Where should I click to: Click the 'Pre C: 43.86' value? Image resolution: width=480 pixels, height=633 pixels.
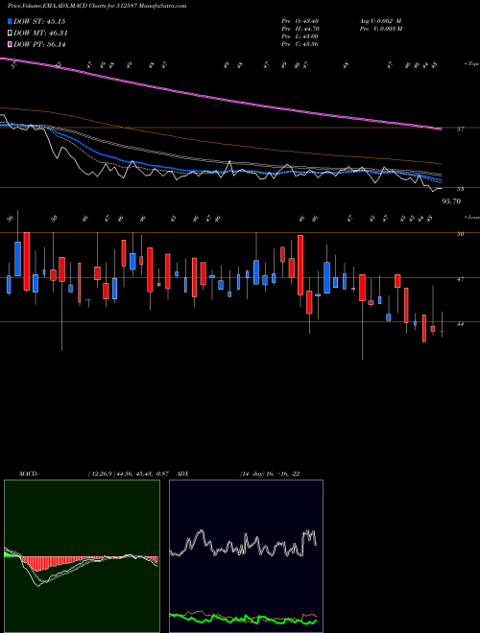(x=300, y=44)
